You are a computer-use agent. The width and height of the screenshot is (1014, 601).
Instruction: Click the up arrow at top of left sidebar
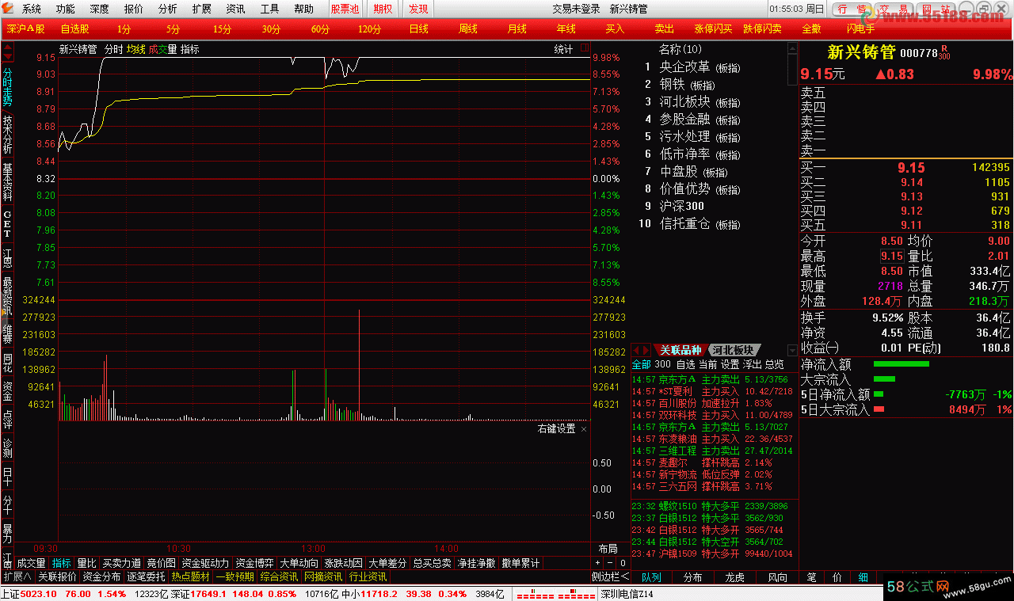point(7,48)
